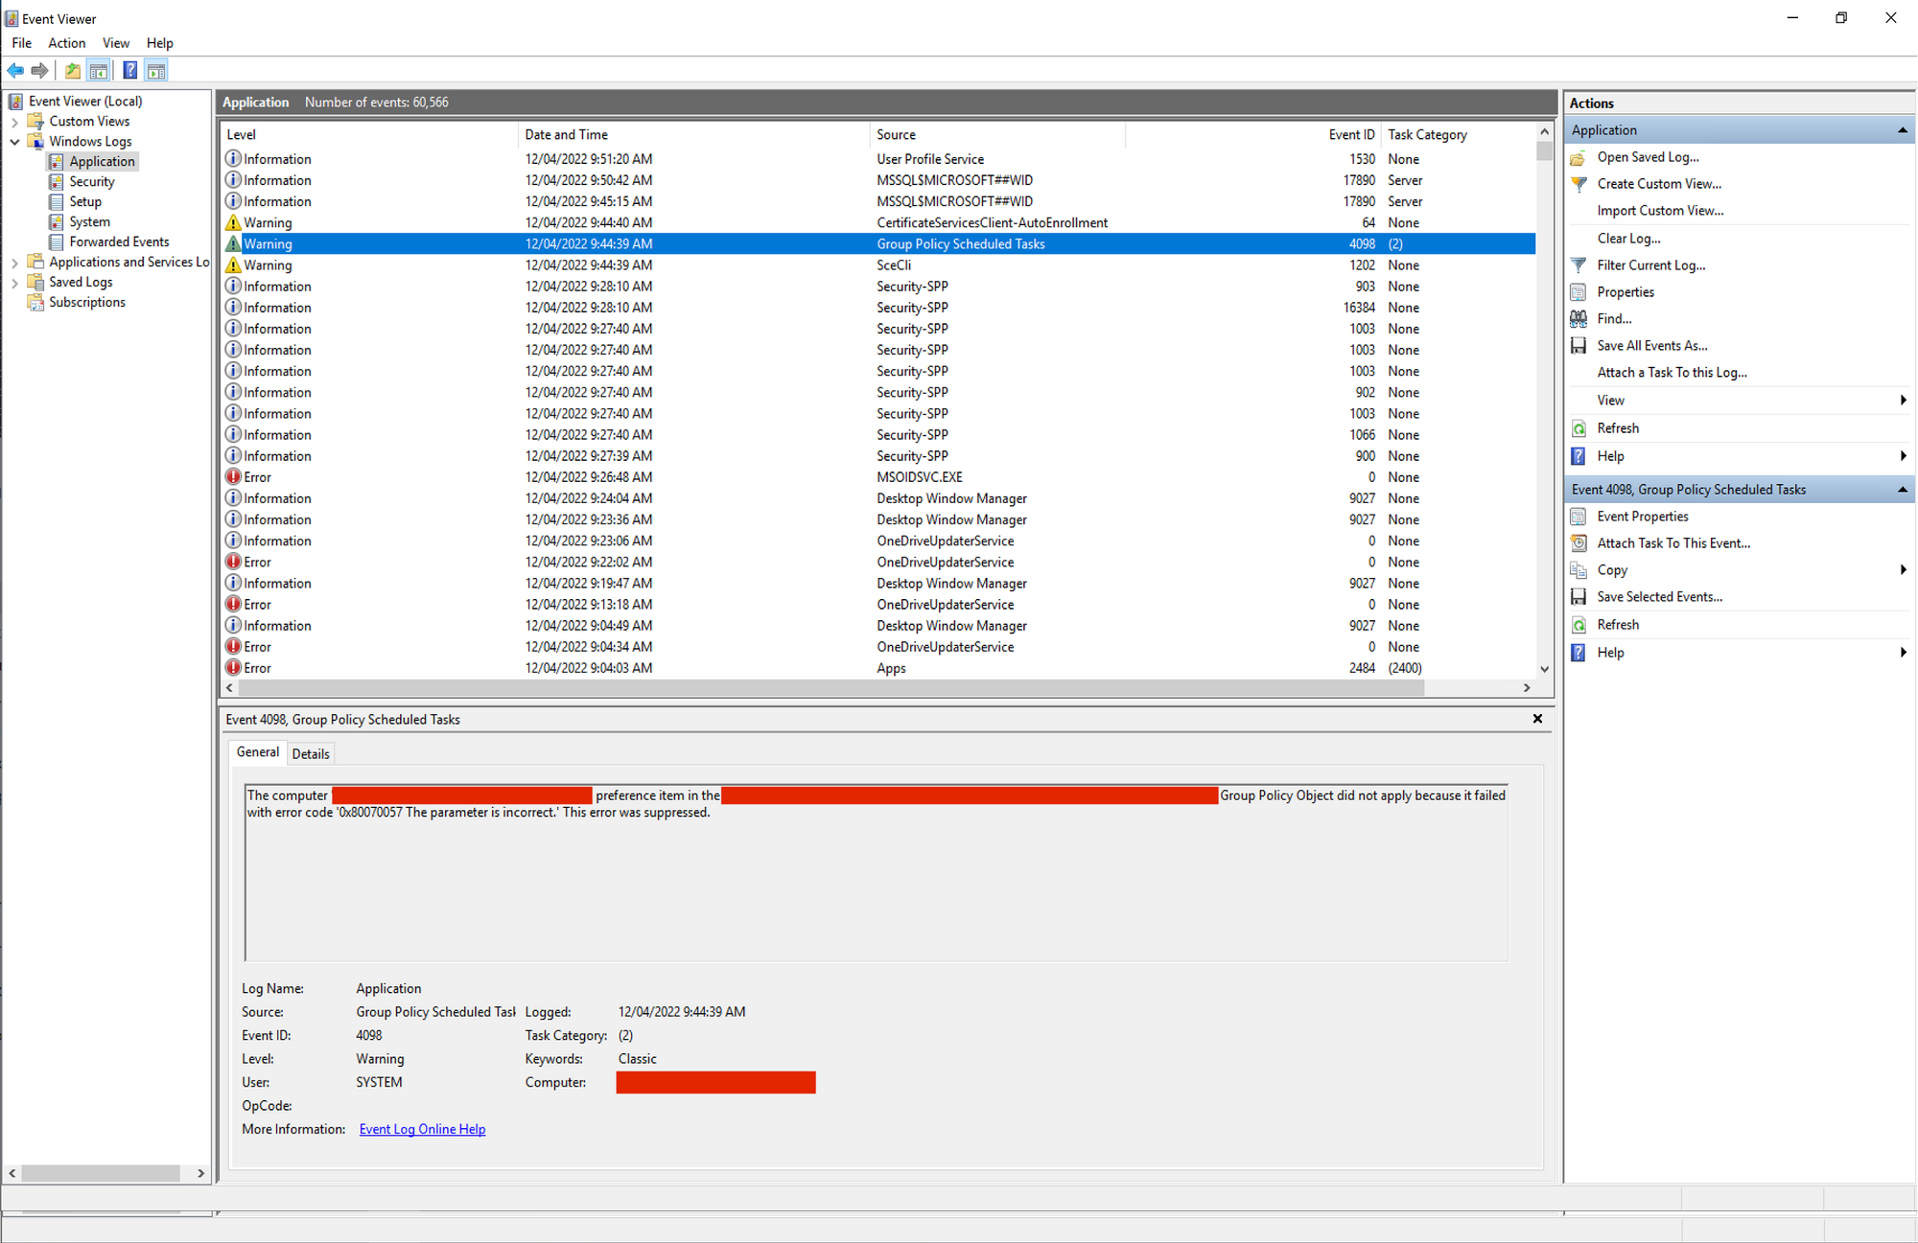Select the Security log in tree
This screenshot has height=1243, width=1918.
[92, 182]
